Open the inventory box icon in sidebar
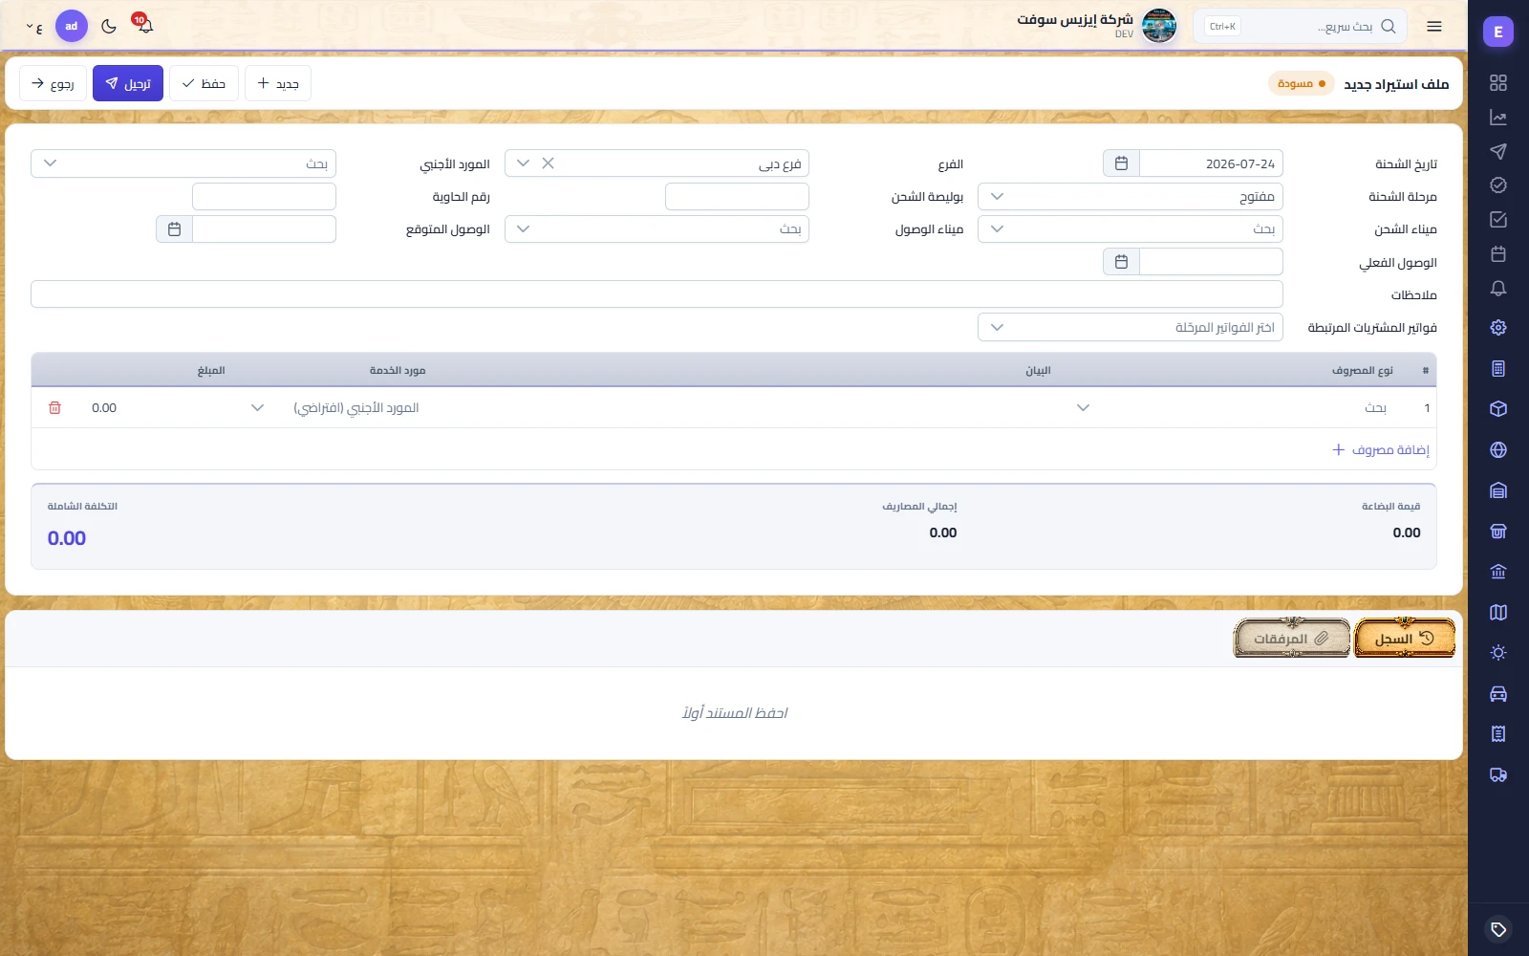The image size is (1529, 956). (1497, 408)
